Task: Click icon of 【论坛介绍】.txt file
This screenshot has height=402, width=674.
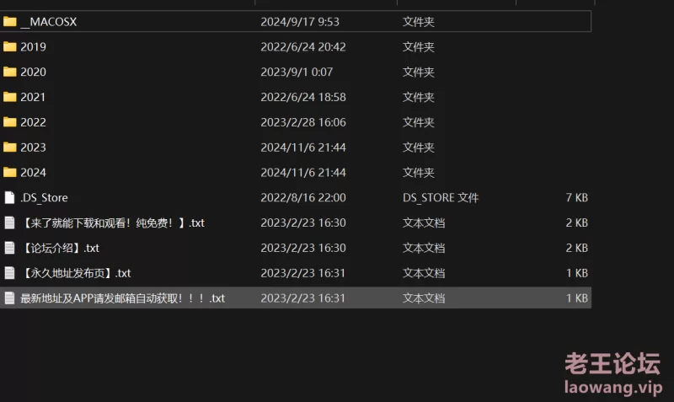Action: 9,248
